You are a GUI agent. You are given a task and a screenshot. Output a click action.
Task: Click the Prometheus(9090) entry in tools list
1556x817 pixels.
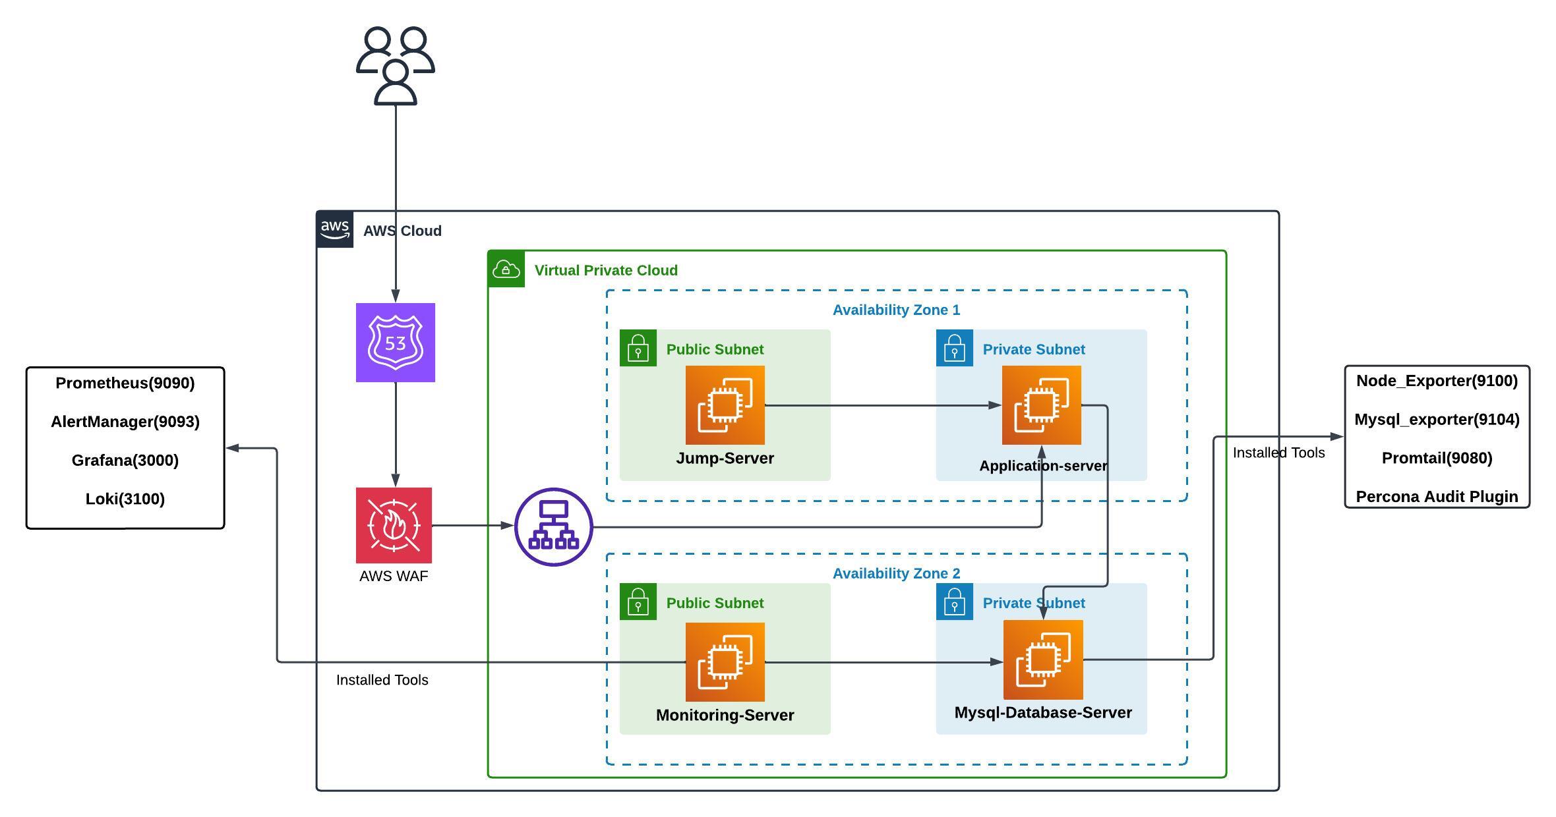125,382
